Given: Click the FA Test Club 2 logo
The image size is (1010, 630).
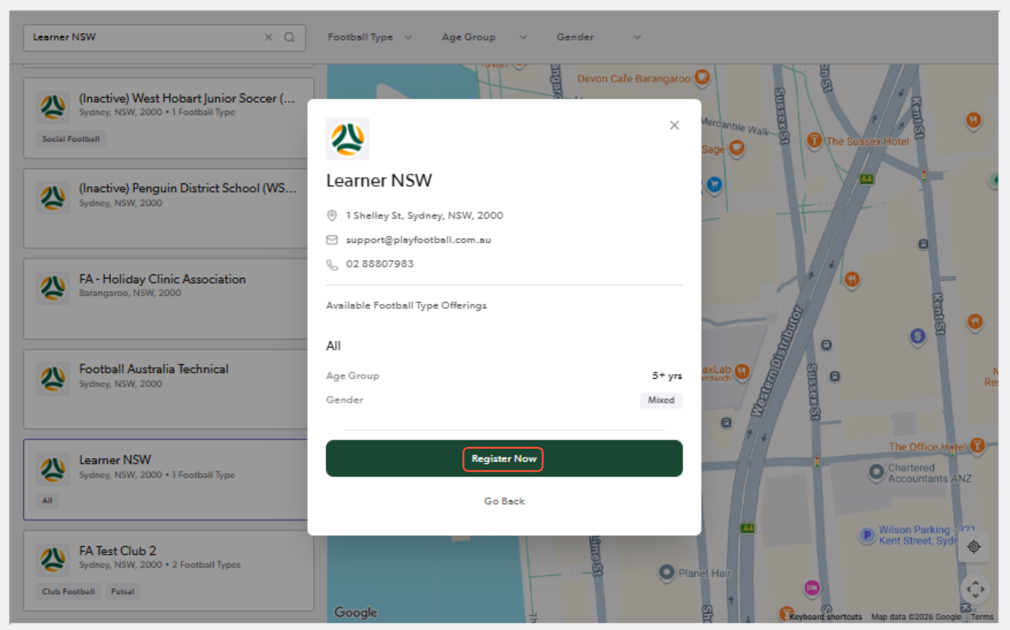Looking at the screenshot, I should pos(53,560).
